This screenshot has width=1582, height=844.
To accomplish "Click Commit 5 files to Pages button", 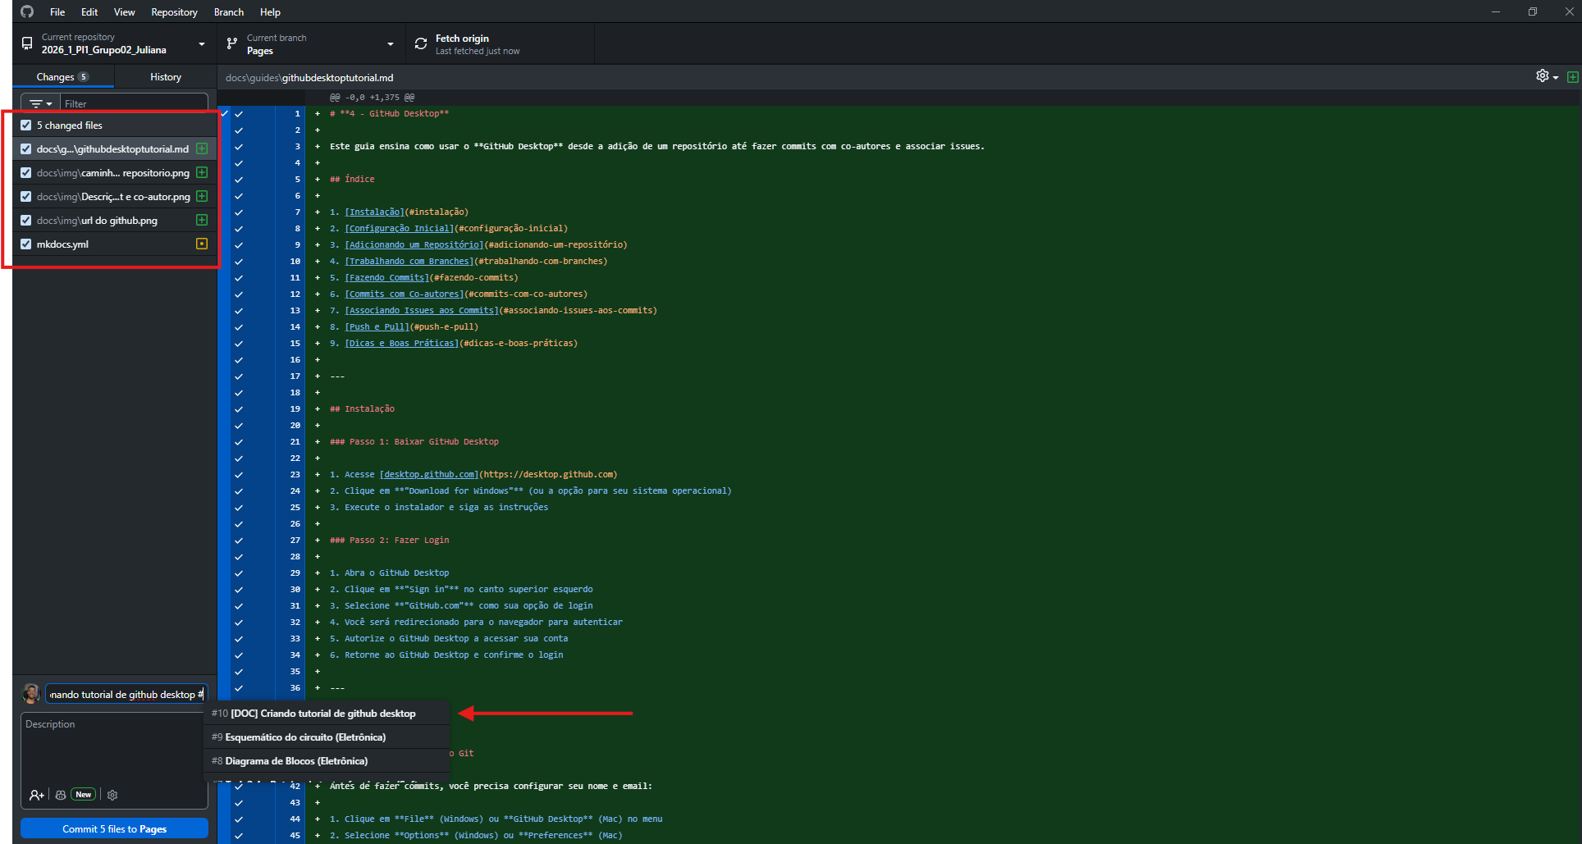I will [114, 828].
